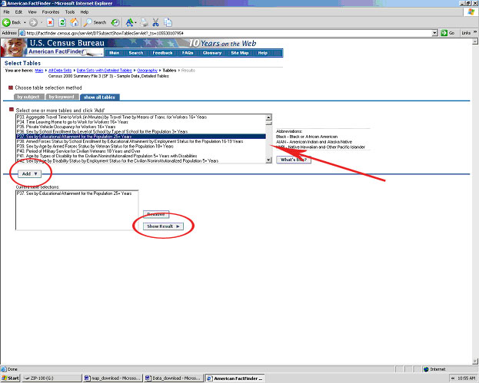Click the table list scroll down arrow
The width and height of the screenshot is (479, 383).
268,160
